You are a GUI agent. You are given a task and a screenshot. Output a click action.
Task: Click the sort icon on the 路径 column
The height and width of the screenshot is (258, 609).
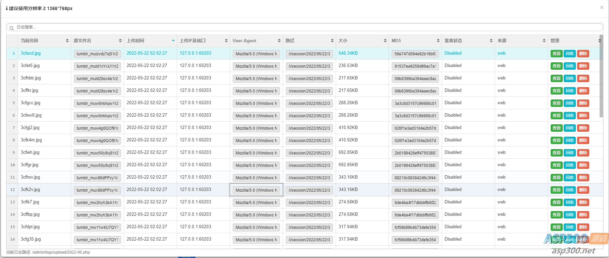tap(332, 41)
